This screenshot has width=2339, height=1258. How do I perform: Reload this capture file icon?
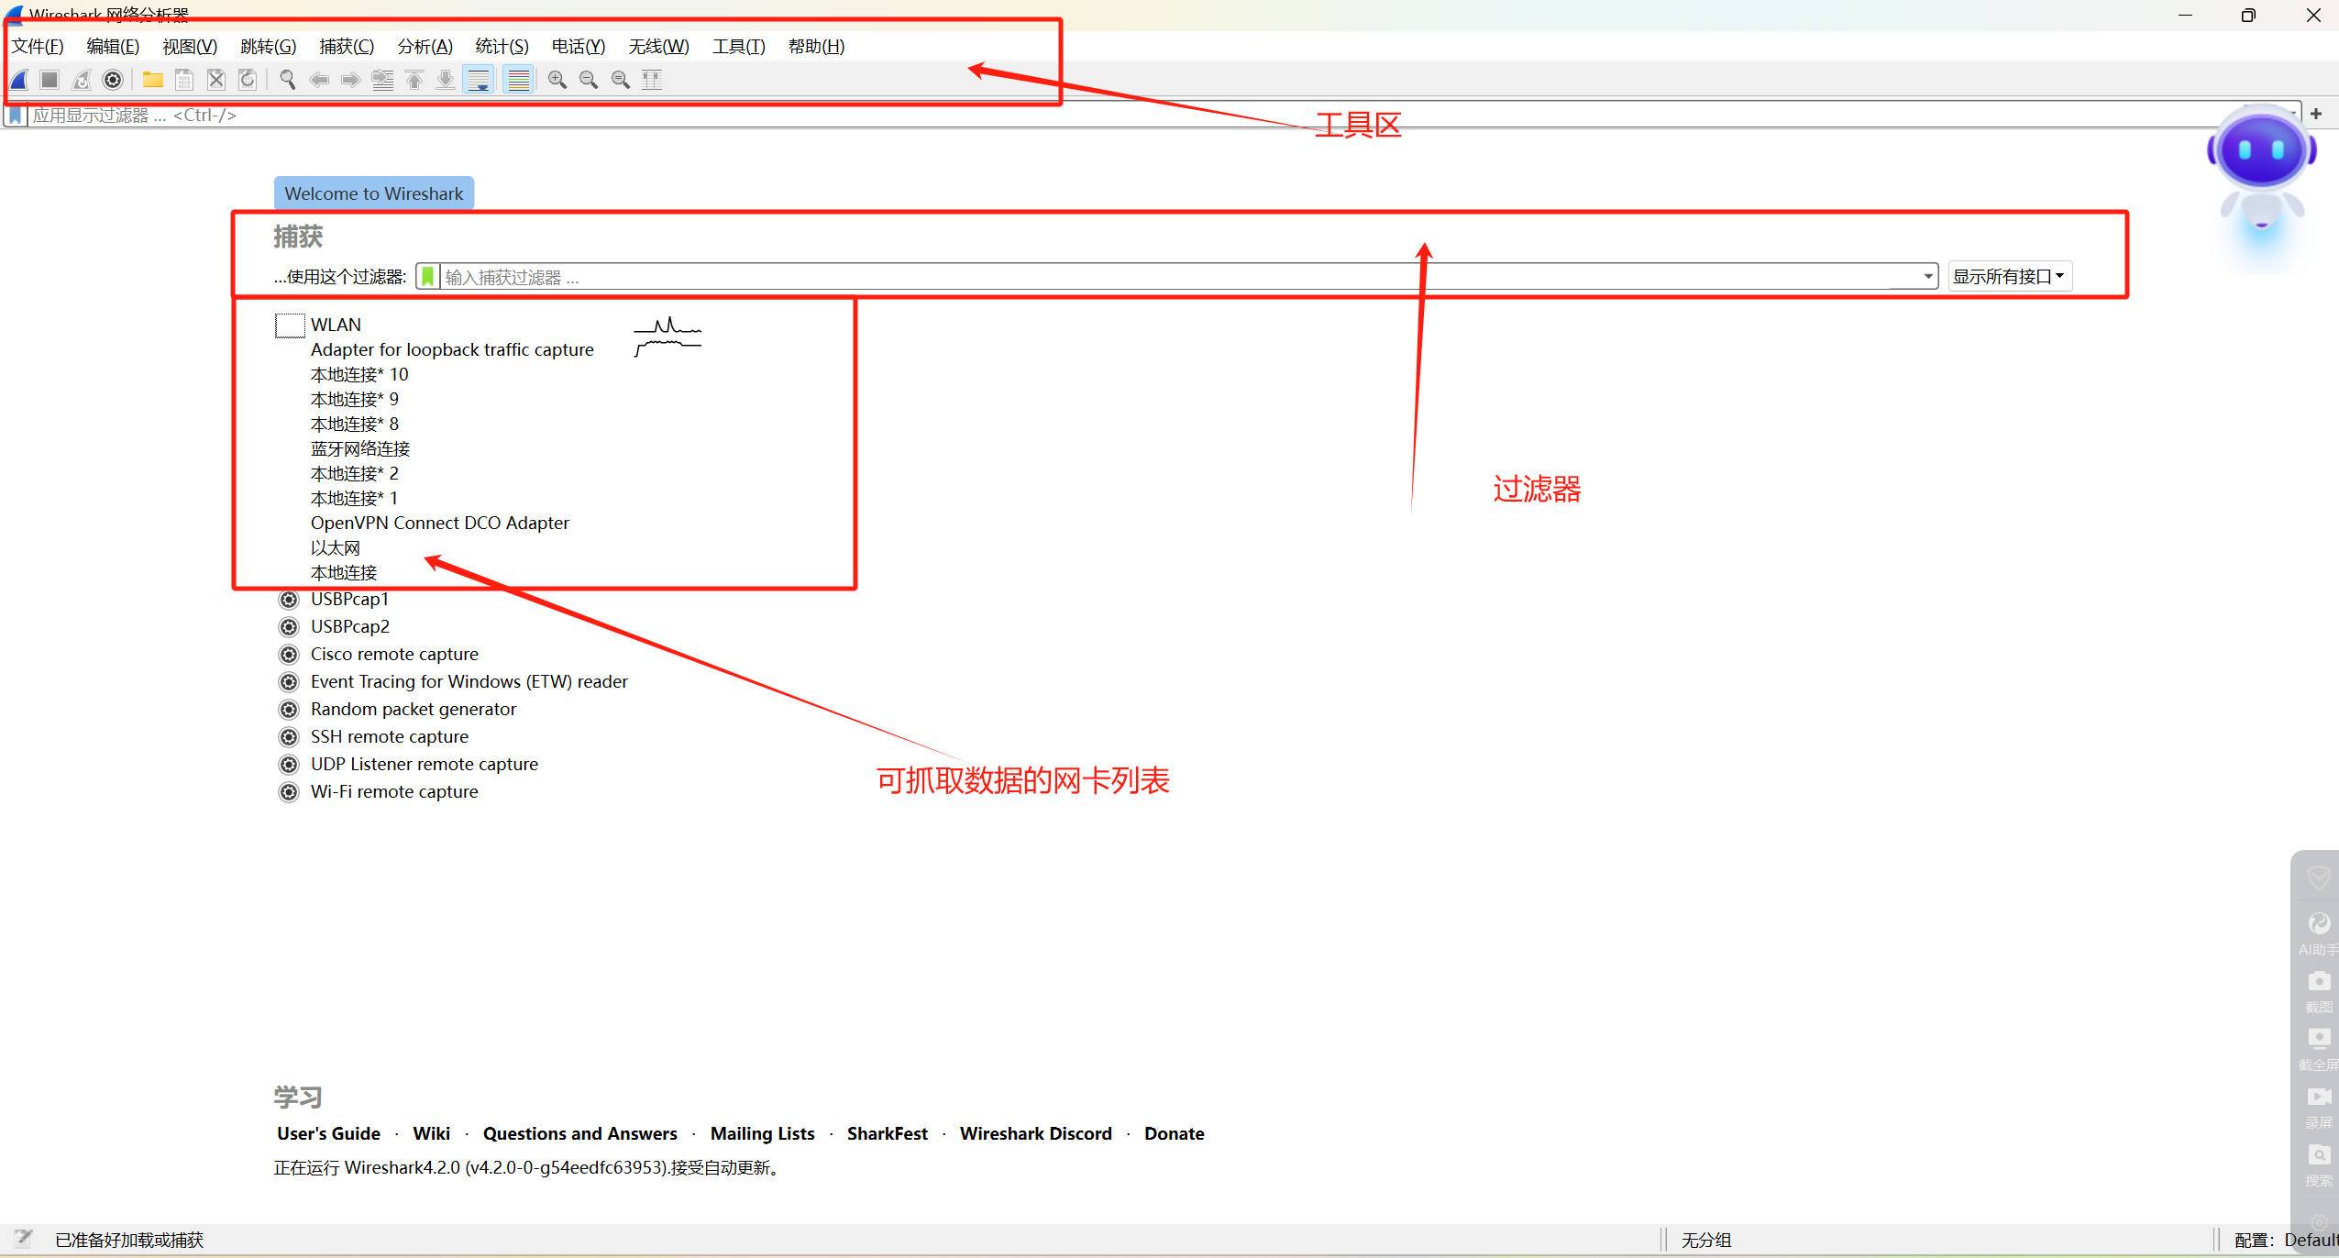click(248, 80)
